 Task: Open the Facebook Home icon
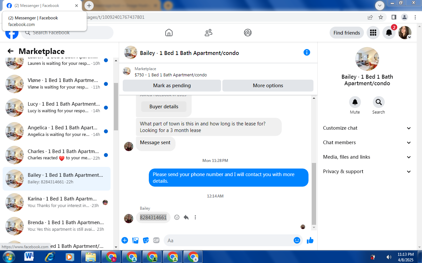pyautogui.click(x=169, y=33)
